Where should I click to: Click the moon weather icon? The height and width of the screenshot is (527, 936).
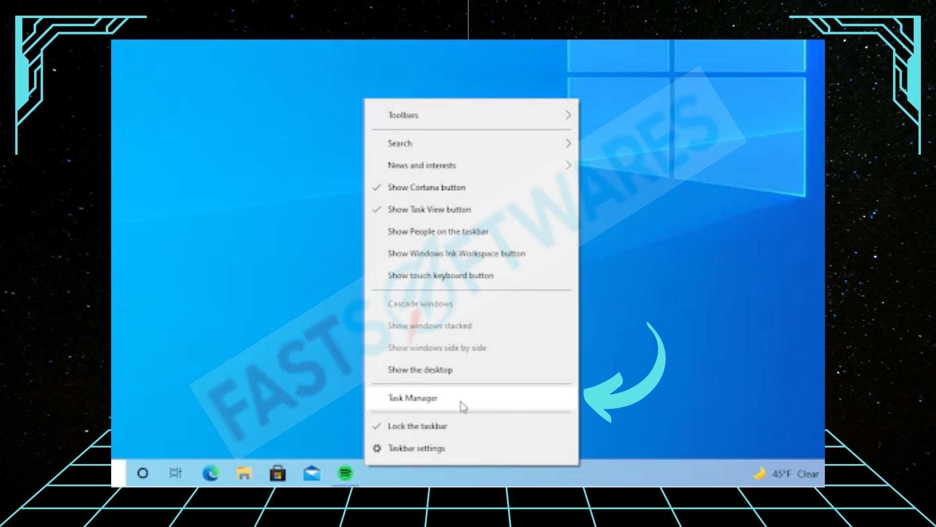[x=759, y=473]
